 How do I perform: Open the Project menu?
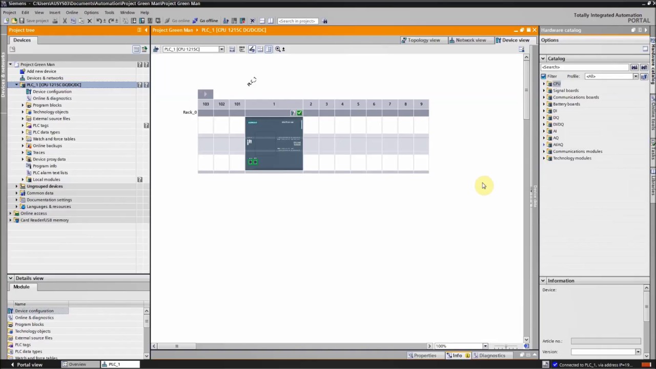click(x=9, y=12)
